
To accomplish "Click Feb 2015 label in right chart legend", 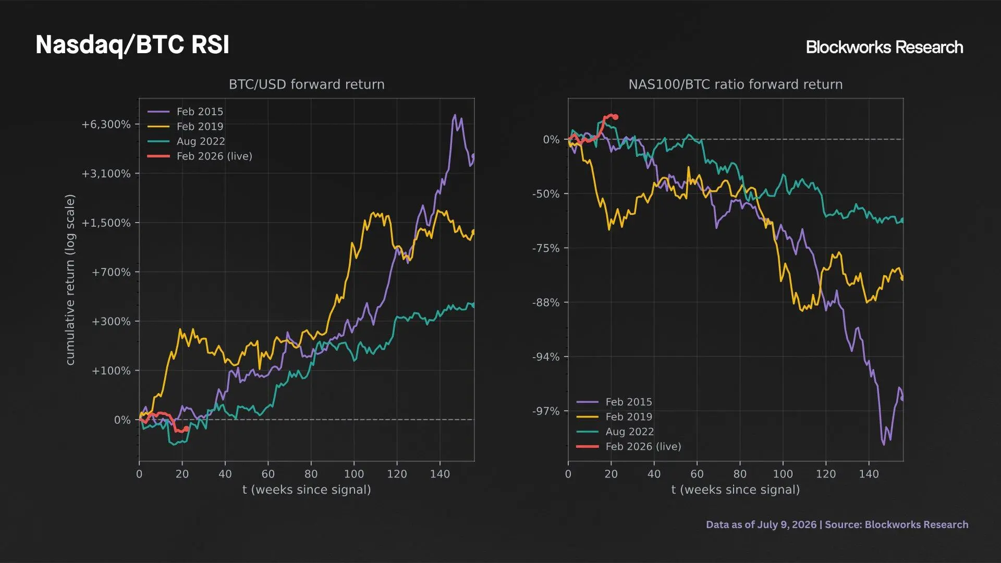I will click(629, 402).
